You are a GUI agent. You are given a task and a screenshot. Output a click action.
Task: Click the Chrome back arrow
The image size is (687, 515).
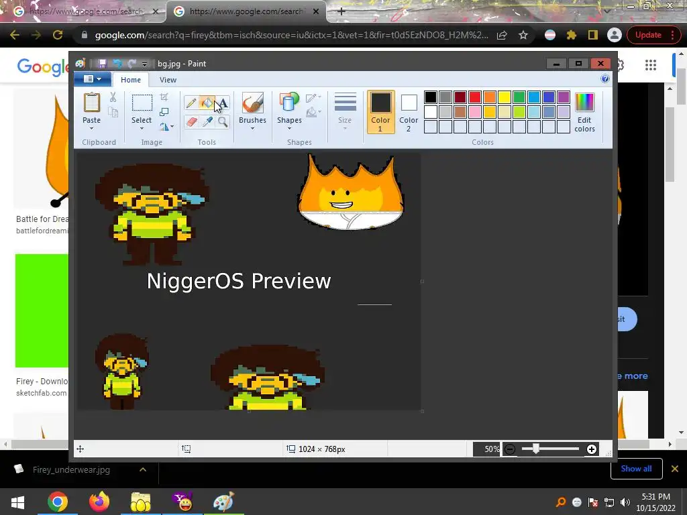click(x=15, y=35)
